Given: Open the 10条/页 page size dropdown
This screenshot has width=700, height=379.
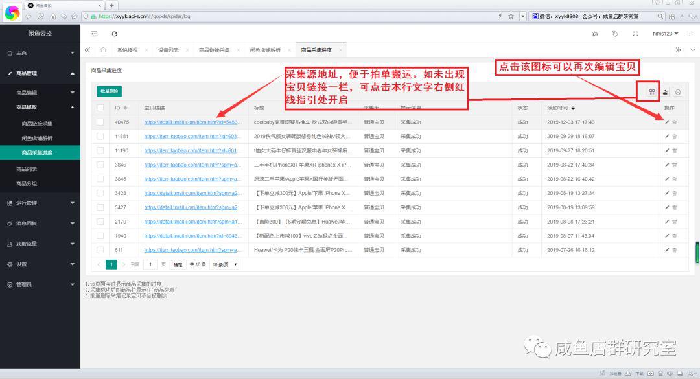Looking at the screenshot, I should tap(224, 264).
